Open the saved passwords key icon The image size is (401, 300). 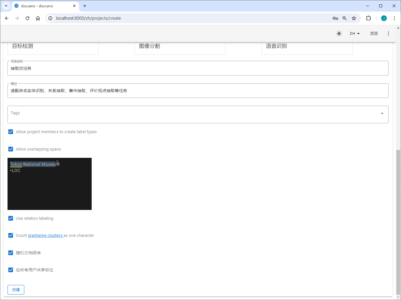pos(335,18)
